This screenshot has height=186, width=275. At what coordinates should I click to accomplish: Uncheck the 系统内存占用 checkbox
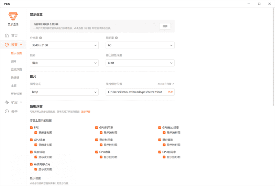31,164
